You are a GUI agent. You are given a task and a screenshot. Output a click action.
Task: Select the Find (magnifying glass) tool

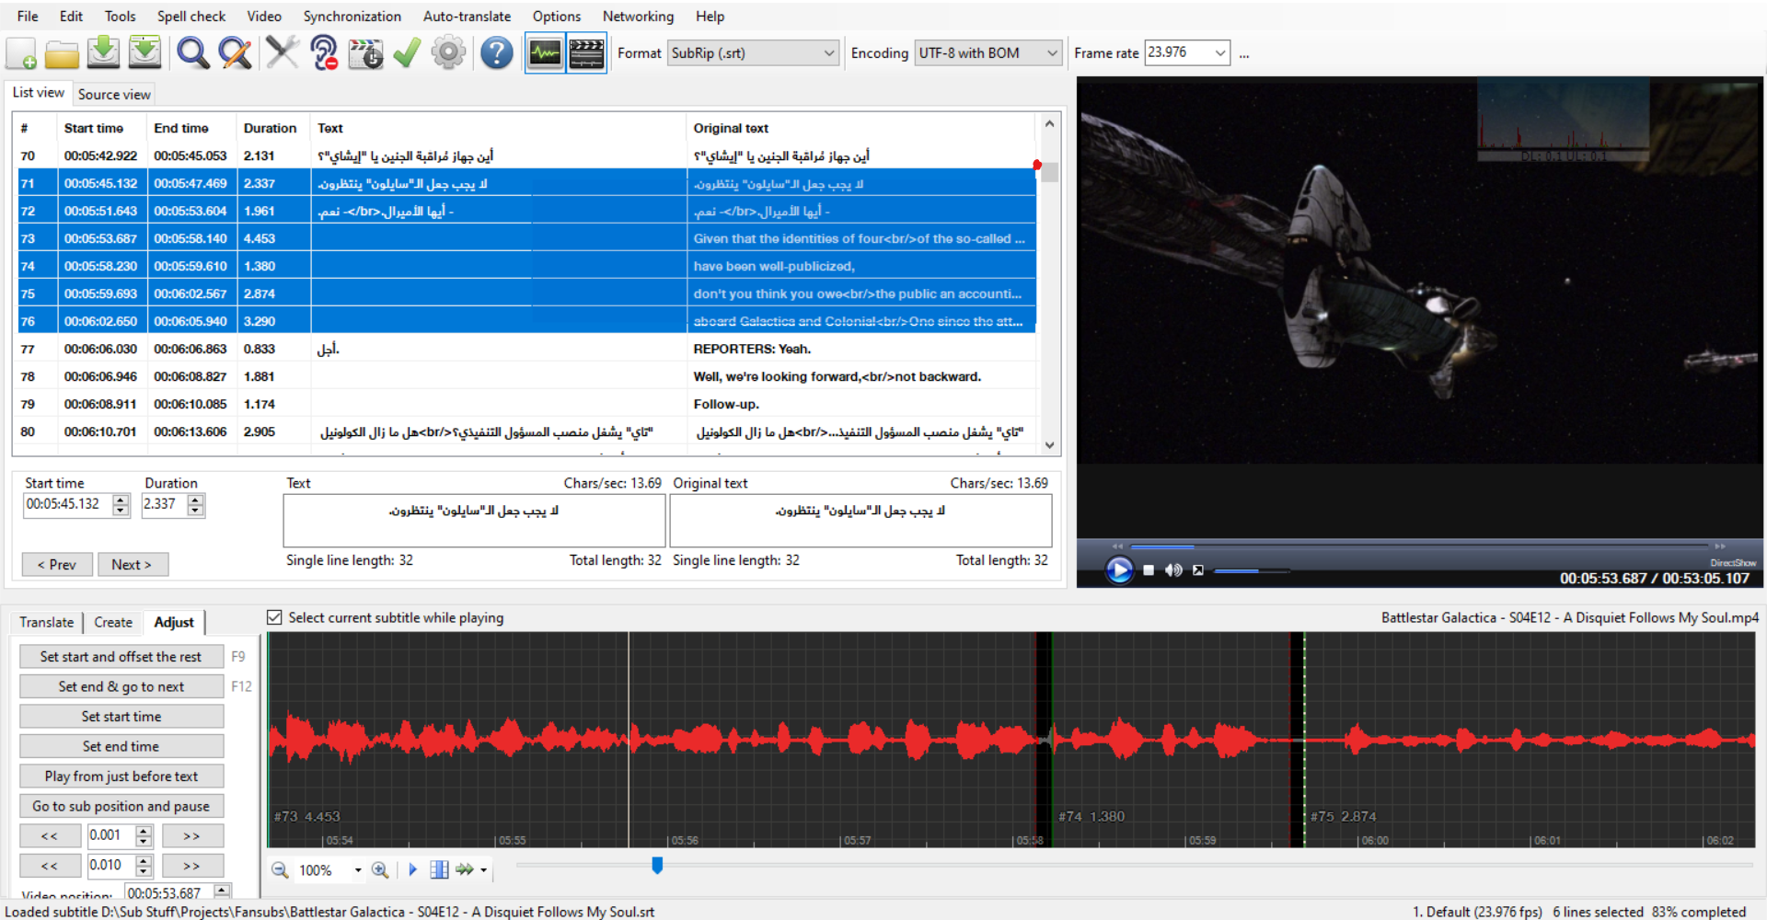point(192,52)
